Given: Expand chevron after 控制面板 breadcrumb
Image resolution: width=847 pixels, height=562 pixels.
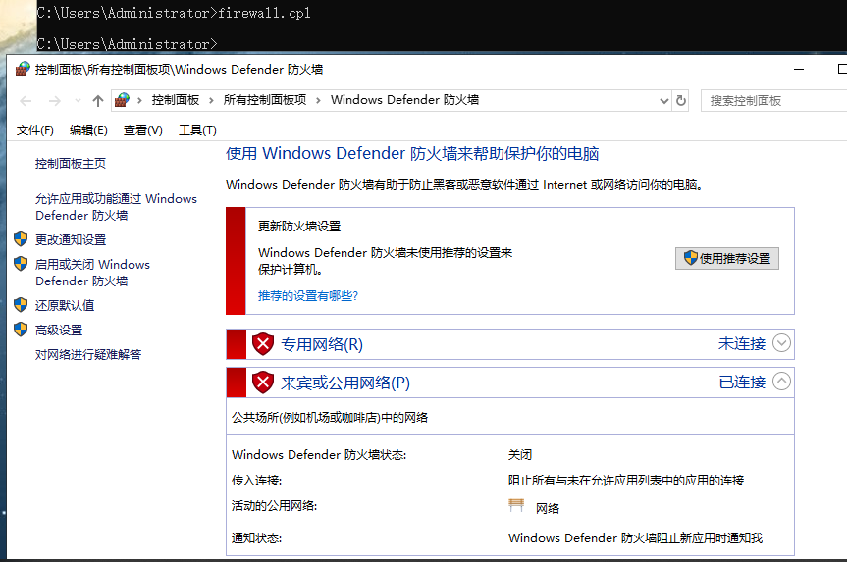Looking at the screenshot, I should (x=211, y=100).
